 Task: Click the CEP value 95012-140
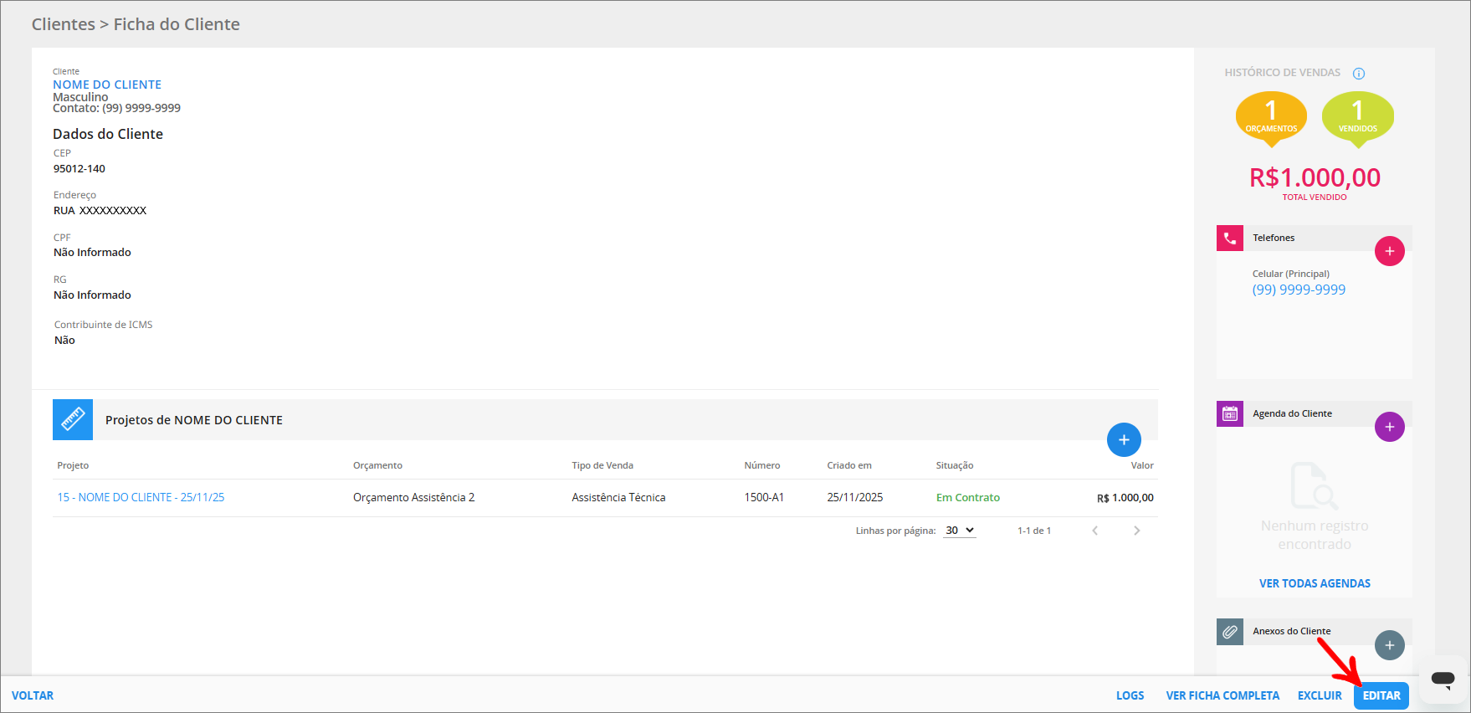[79, 169]
